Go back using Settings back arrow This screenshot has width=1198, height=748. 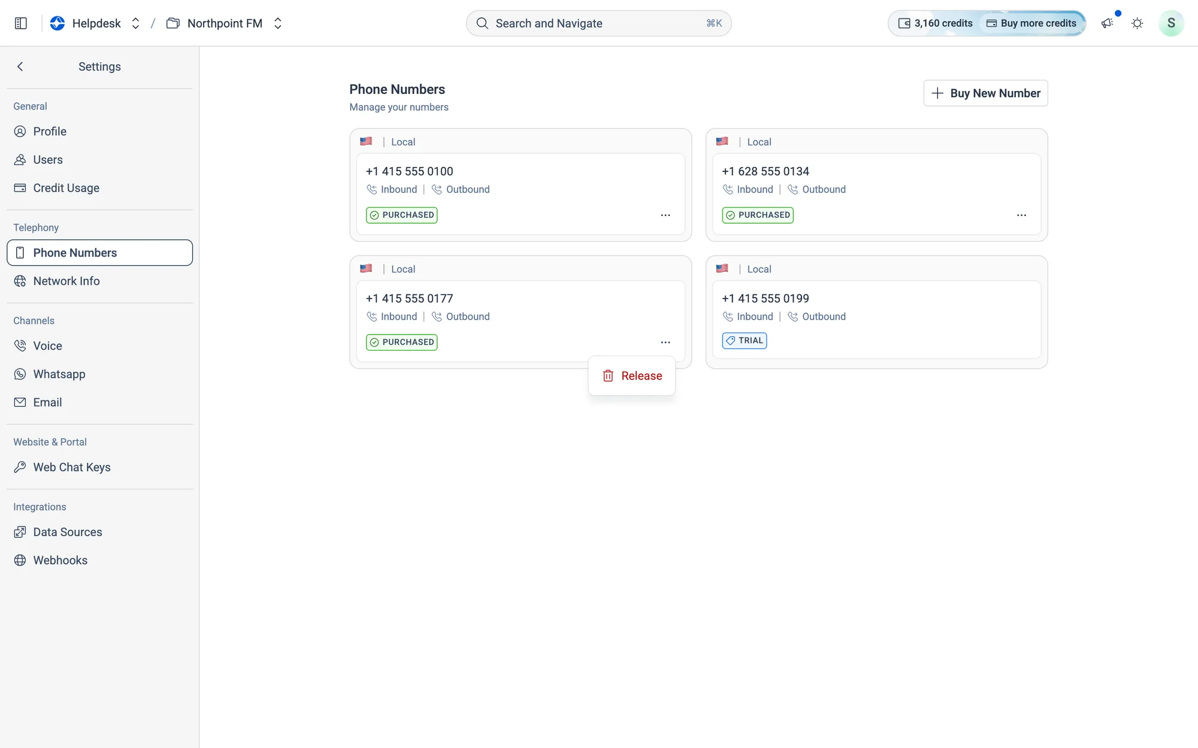(20, 66)
